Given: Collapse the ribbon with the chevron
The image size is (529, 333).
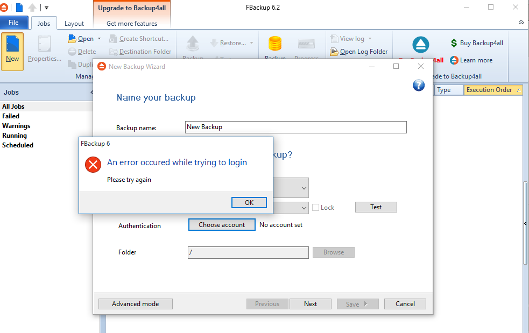Looking at the screenshot, I should coord(521,22).
